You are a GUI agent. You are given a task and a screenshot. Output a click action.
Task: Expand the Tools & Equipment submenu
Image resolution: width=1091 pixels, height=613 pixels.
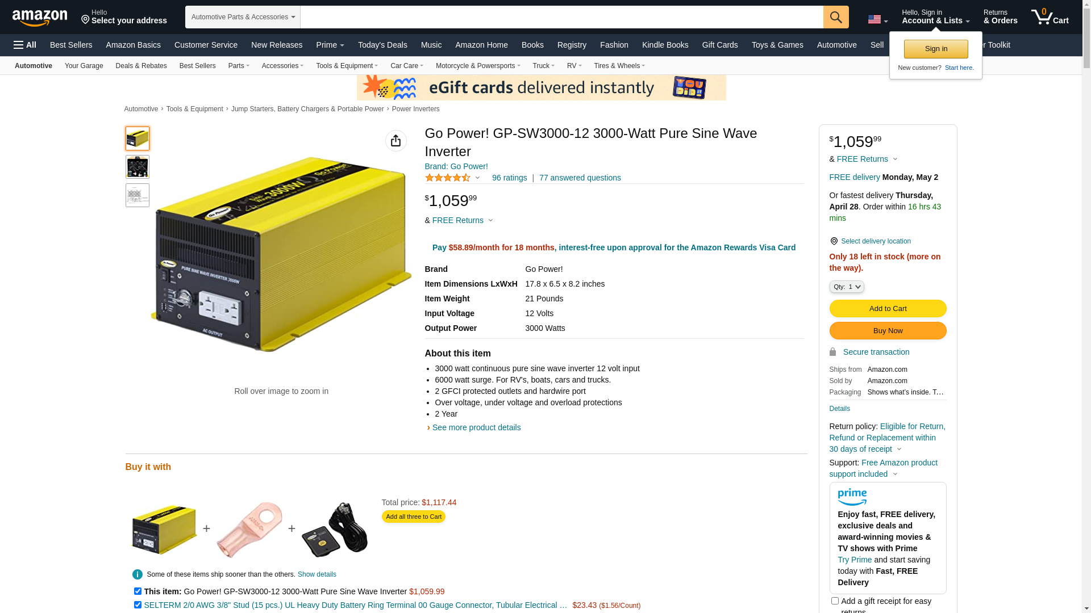pos(347,66)
